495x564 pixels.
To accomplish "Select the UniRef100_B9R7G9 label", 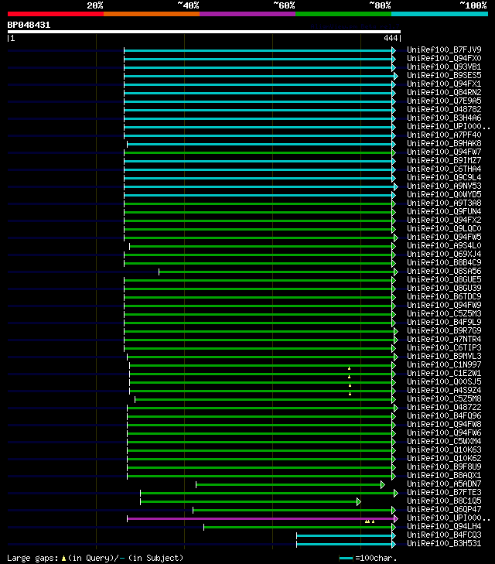I will point(444,330).
